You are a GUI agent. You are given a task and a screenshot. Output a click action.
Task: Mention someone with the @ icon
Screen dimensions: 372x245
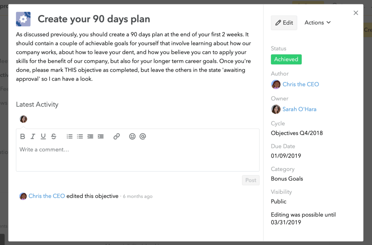[x=142, y=136]
